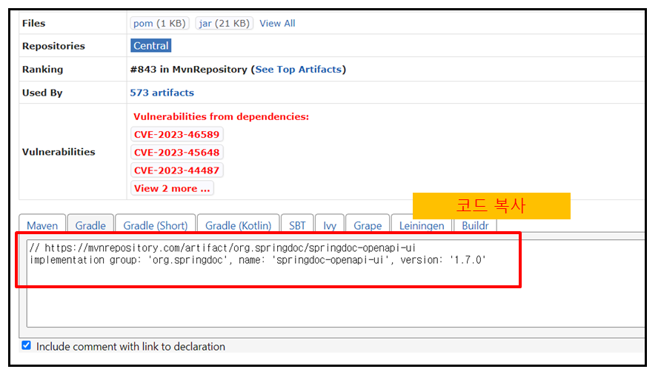Switch to the SBT tab

point(297,226)
